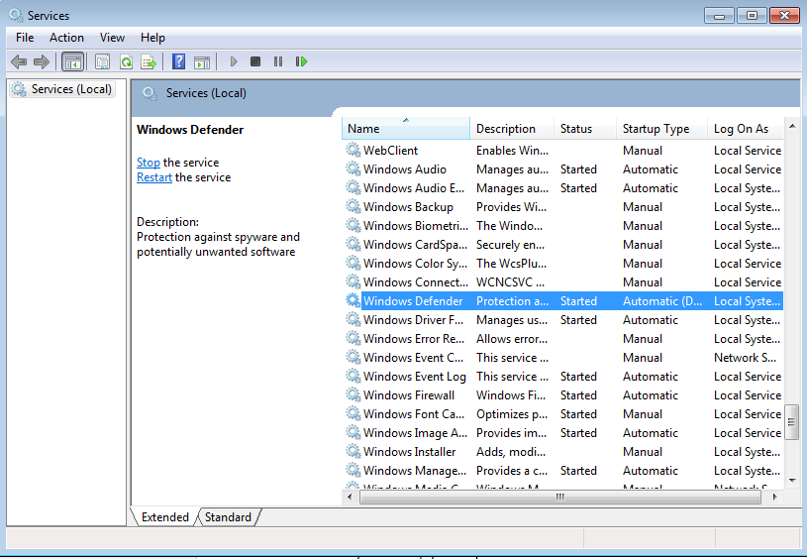Click the Export List toolbar icon
Image resolution: width=807 pixels, height=559 pixels.
click(x=149, y=61)
